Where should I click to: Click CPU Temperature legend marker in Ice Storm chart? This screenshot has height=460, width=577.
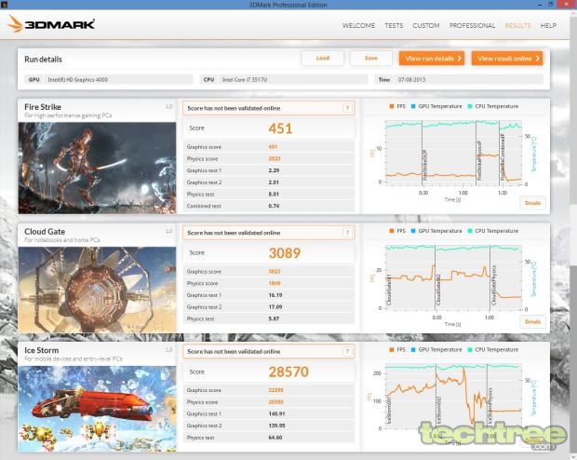point(470,349)
